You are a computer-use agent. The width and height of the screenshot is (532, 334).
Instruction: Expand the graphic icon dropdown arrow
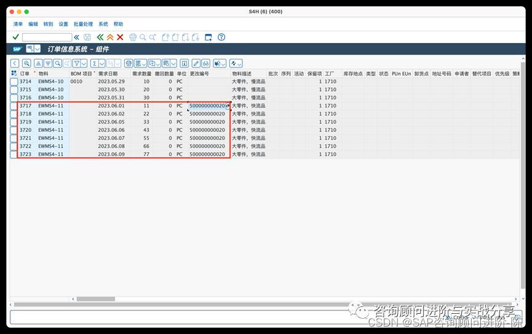pos(223,63)
